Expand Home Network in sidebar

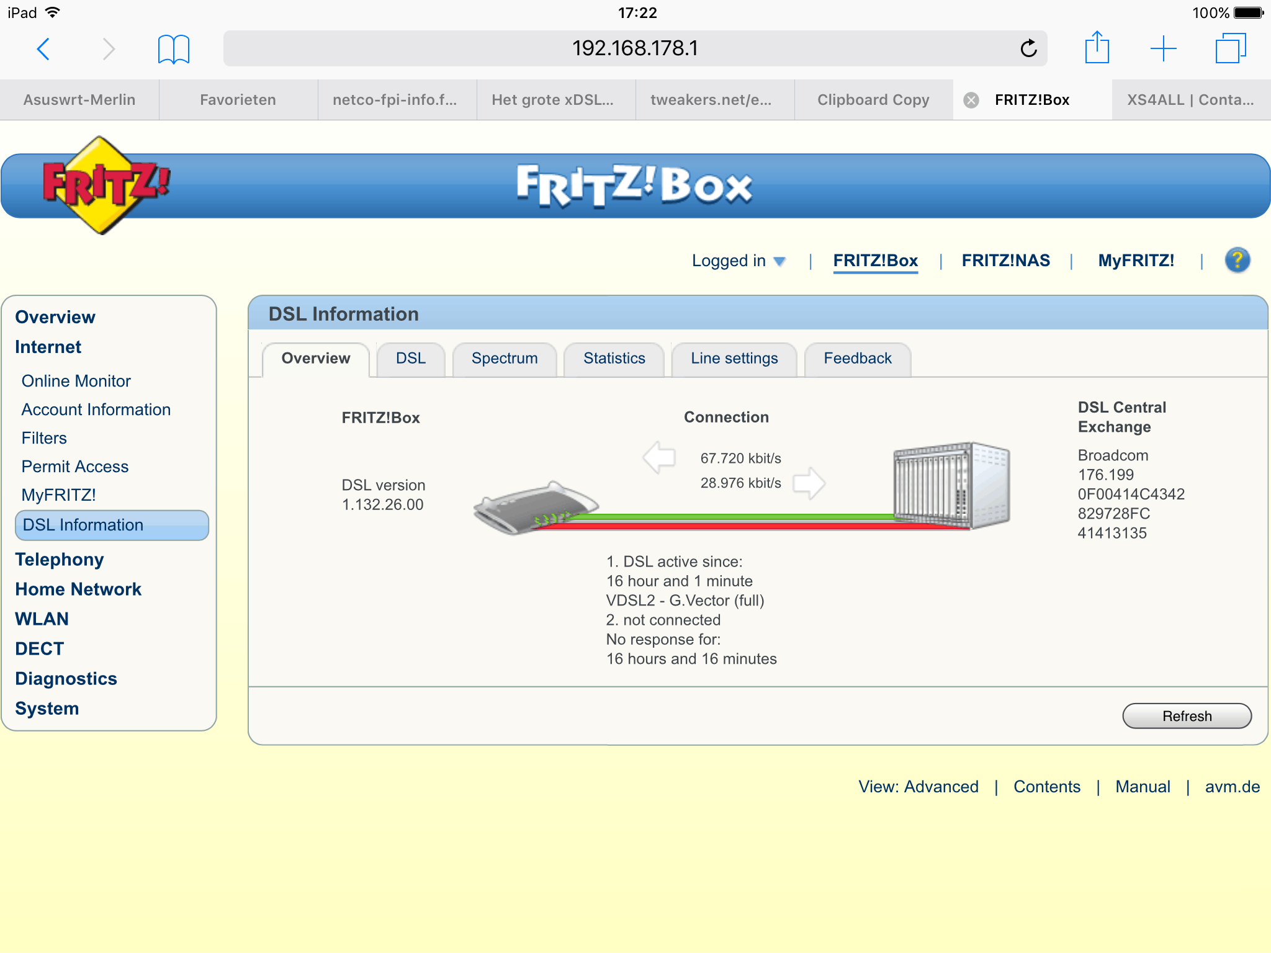tap(78, 589)
